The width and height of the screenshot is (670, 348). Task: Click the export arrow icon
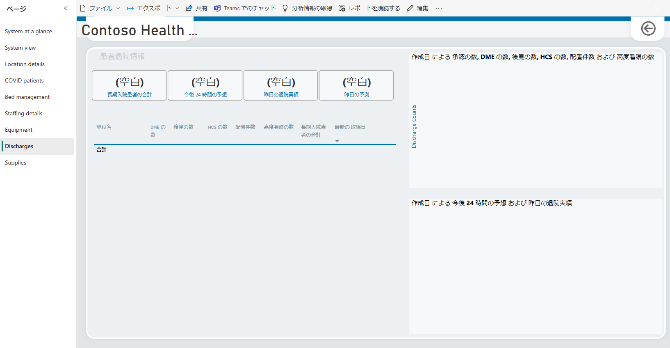[130, 8]
